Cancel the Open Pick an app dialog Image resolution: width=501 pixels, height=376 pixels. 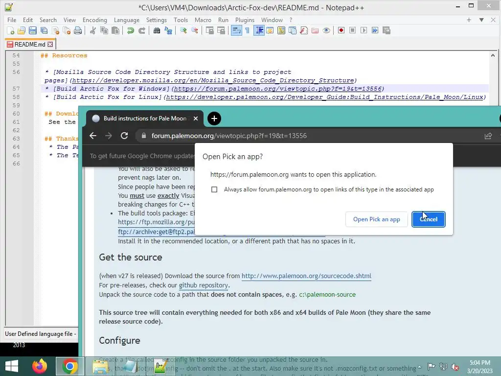point(429,219)
